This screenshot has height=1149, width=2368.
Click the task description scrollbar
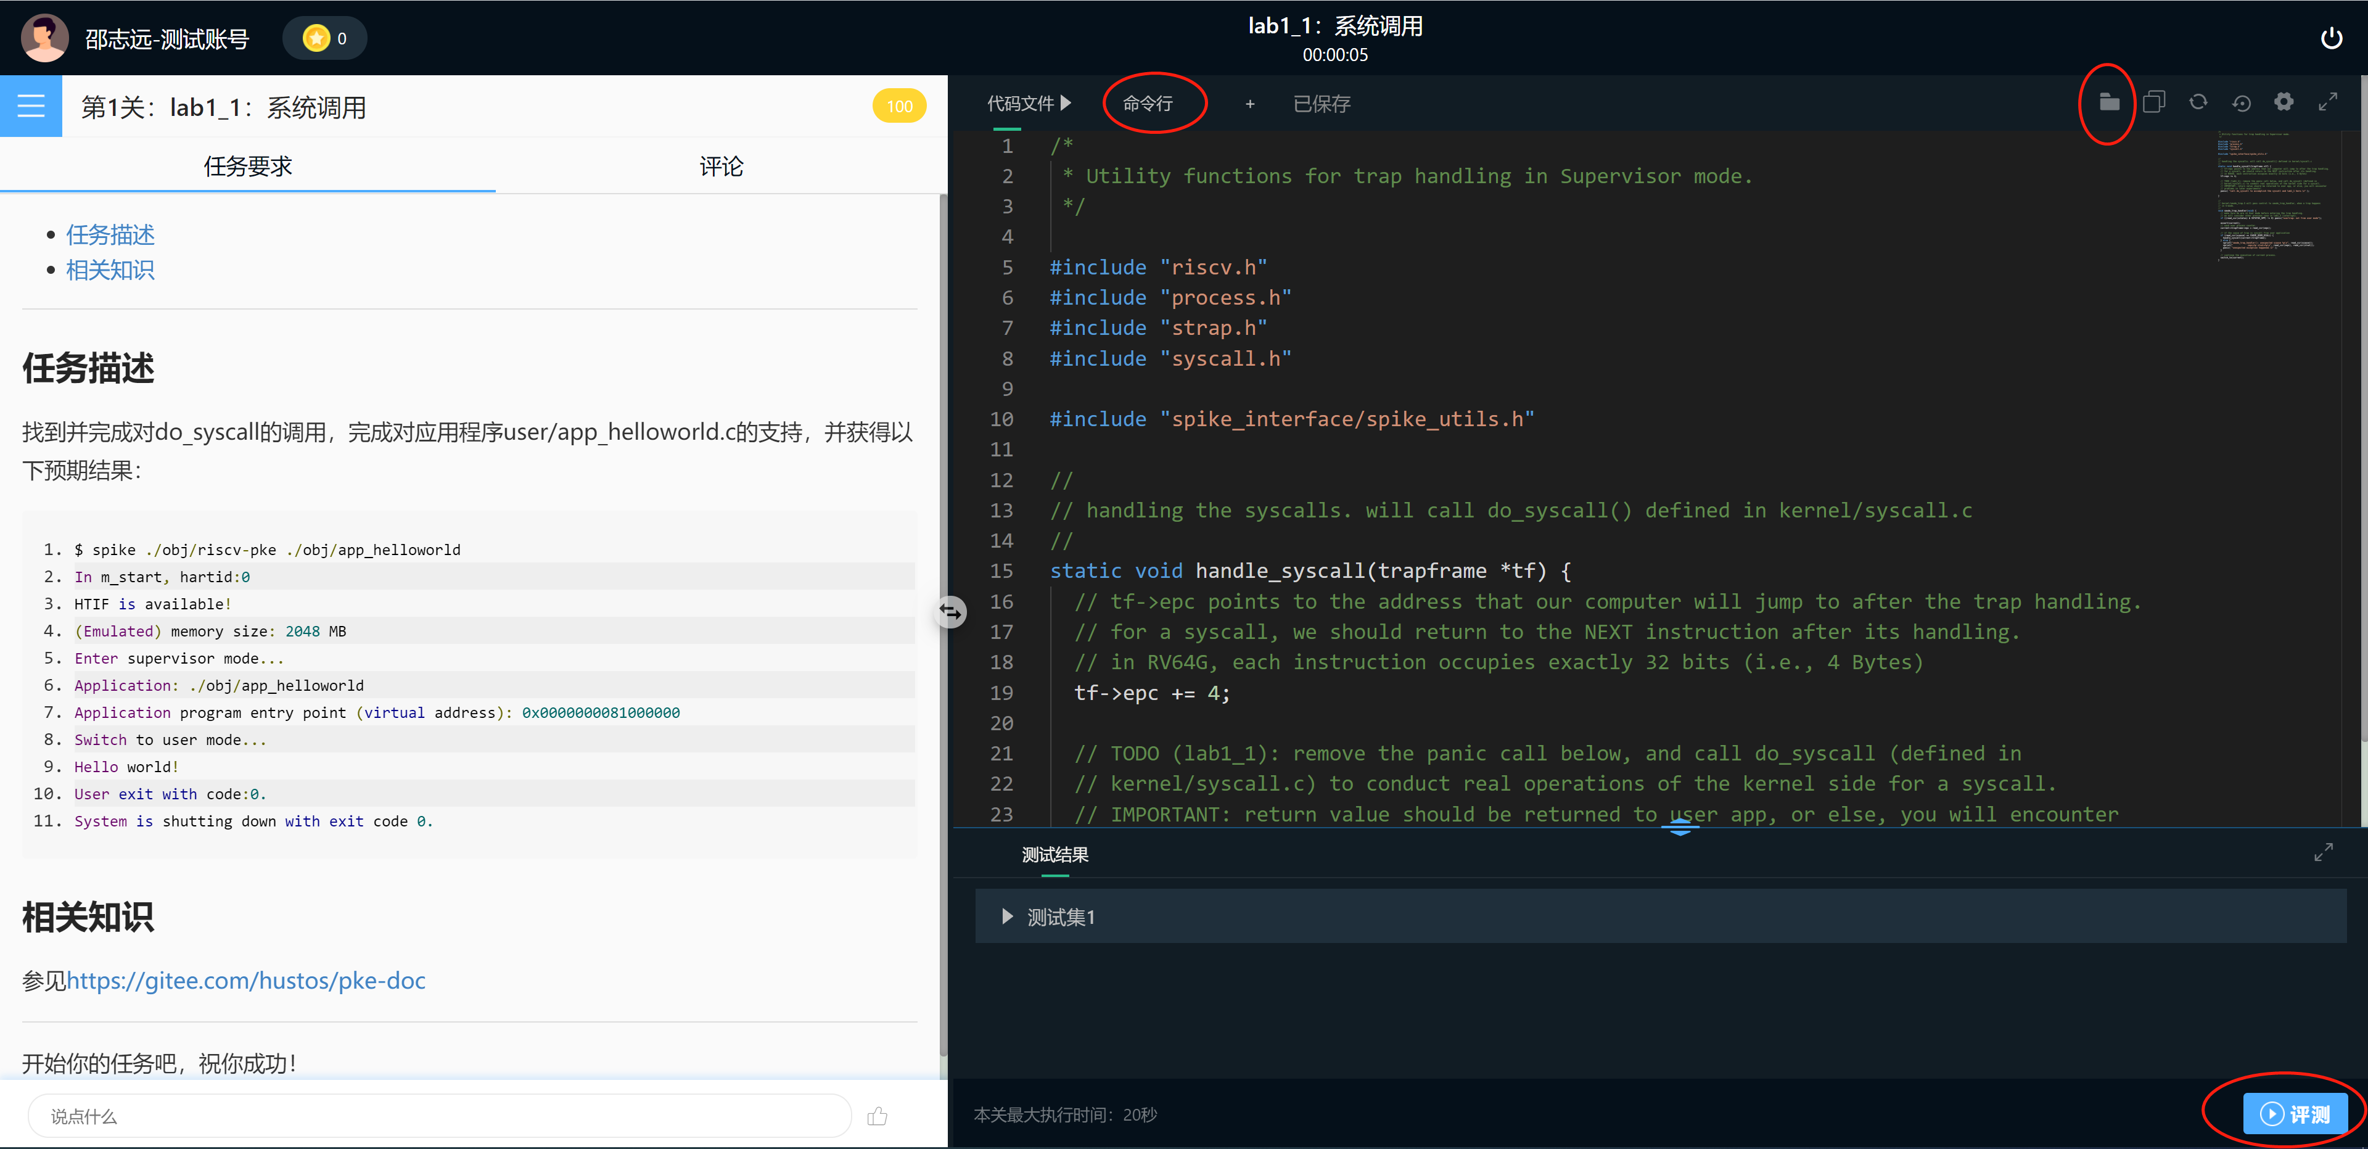pyautogui.click(x=942, y=625)
